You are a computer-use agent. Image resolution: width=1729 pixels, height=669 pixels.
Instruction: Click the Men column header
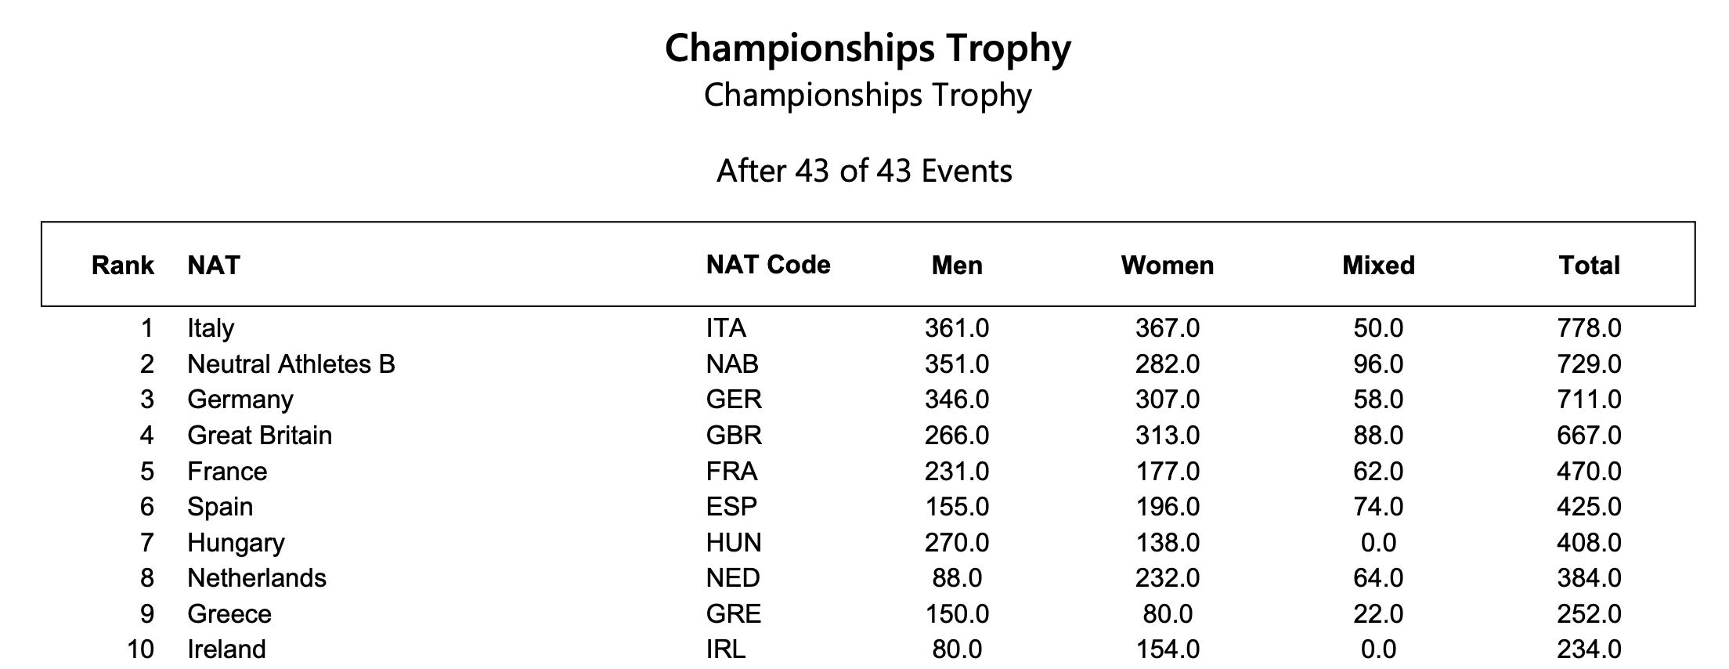click(957, 265)
